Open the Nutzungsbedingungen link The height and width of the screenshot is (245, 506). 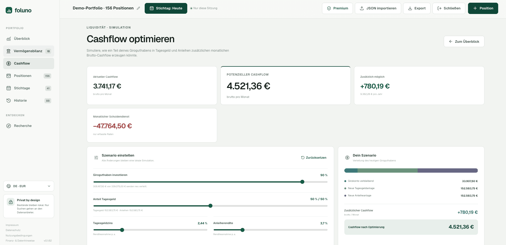click(19, 236)
